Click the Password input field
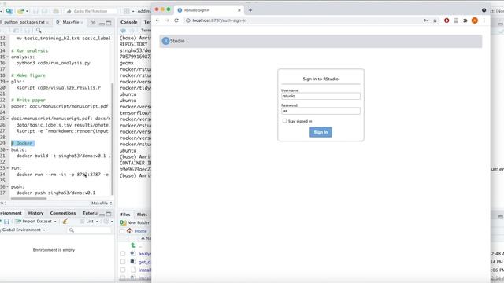This screenshot has height=283, width=504. [321, 111]
